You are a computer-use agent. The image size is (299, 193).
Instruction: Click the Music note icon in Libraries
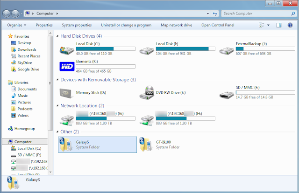pos(14,96)
